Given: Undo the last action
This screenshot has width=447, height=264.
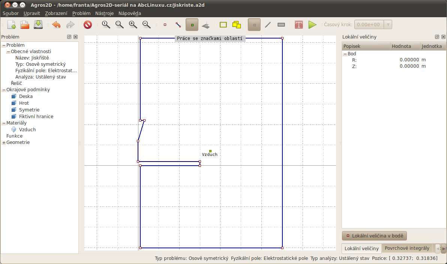Looking at the screenshot, I should (x=57, y=25).
